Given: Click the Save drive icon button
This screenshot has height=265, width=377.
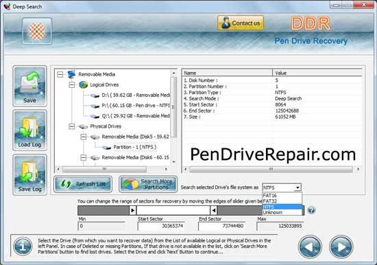Looking at the screenshot, I should click(29, 86).
